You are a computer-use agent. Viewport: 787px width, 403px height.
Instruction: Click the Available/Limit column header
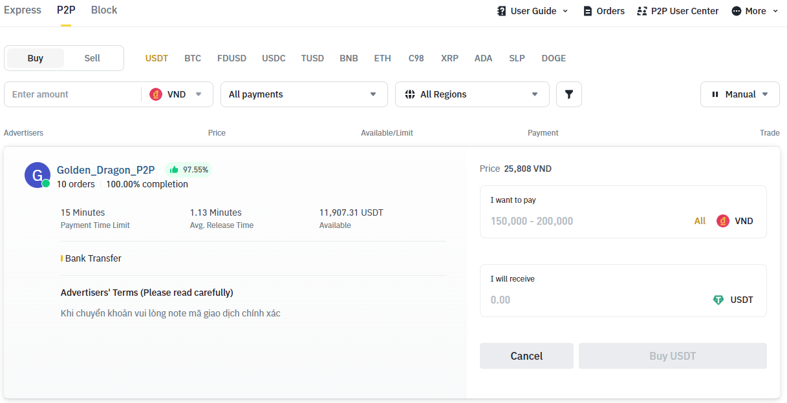(387, 133)
